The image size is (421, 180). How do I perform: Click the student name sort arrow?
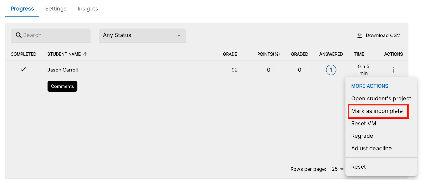85,54
